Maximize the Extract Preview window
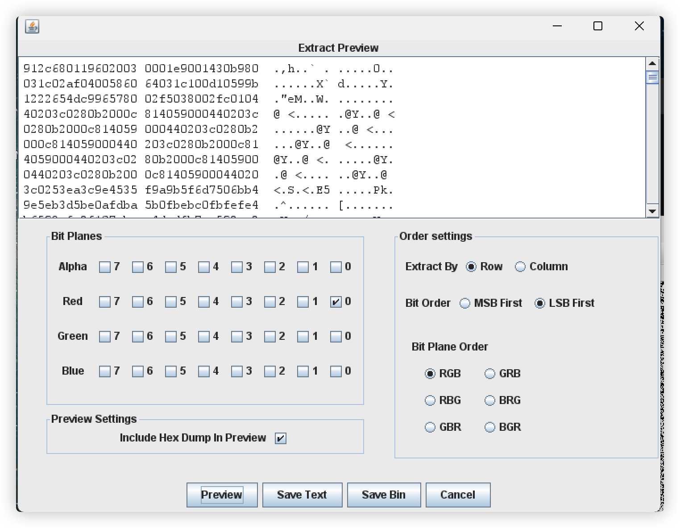The image size is (680, 528). (x=597, y=26)
